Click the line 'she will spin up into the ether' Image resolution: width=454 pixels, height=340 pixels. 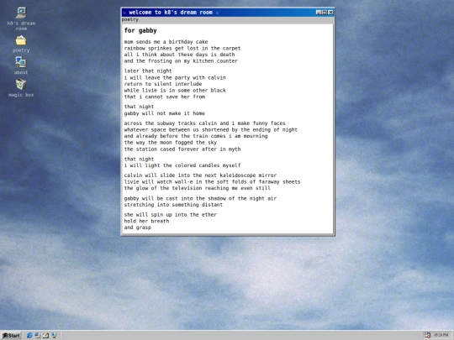pos(170,215)
